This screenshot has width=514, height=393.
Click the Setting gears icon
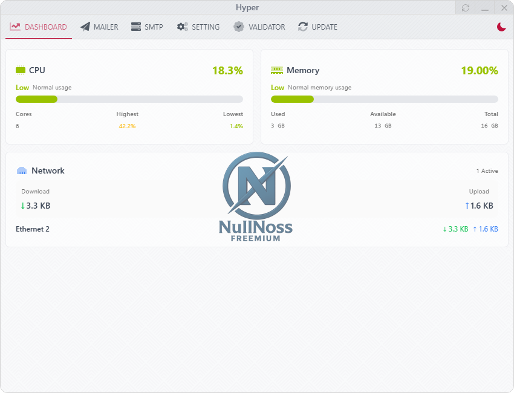pyautogui.click(x=182, y=27)
